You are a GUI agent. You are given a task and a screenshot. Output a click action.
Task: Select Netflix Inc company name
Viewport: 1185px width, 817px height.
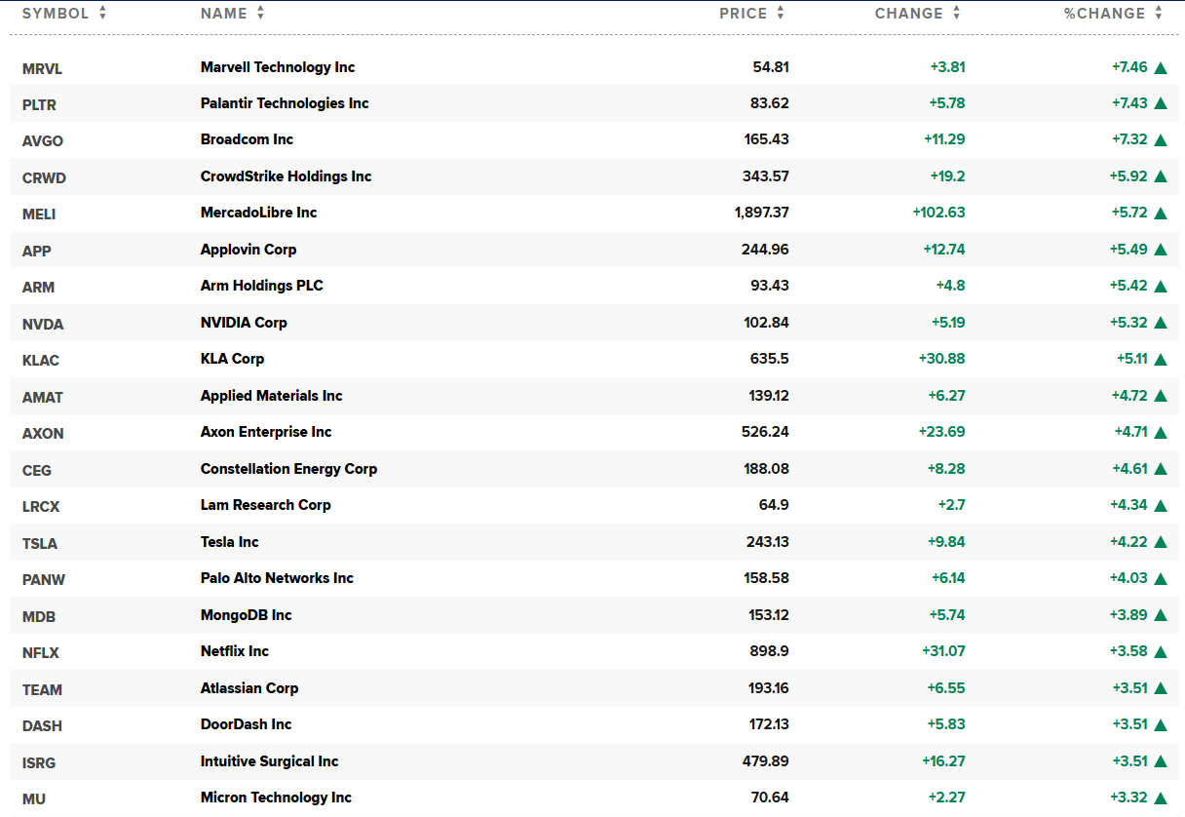[x=235, y=651]
